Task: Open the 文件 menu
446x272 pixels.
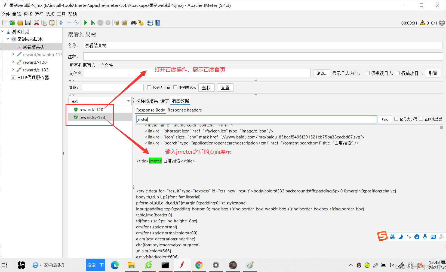Action: [x=5, y=14]
